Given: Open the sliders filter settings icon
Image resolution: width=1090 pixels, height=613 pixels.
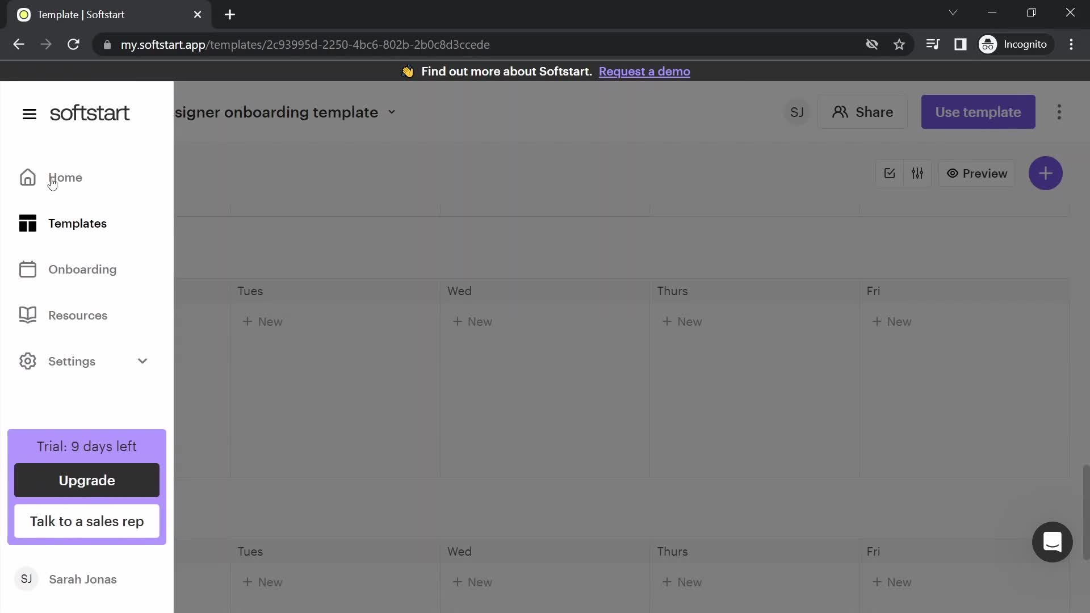Looking at the screenshot, I should click(x=917, y=173).
